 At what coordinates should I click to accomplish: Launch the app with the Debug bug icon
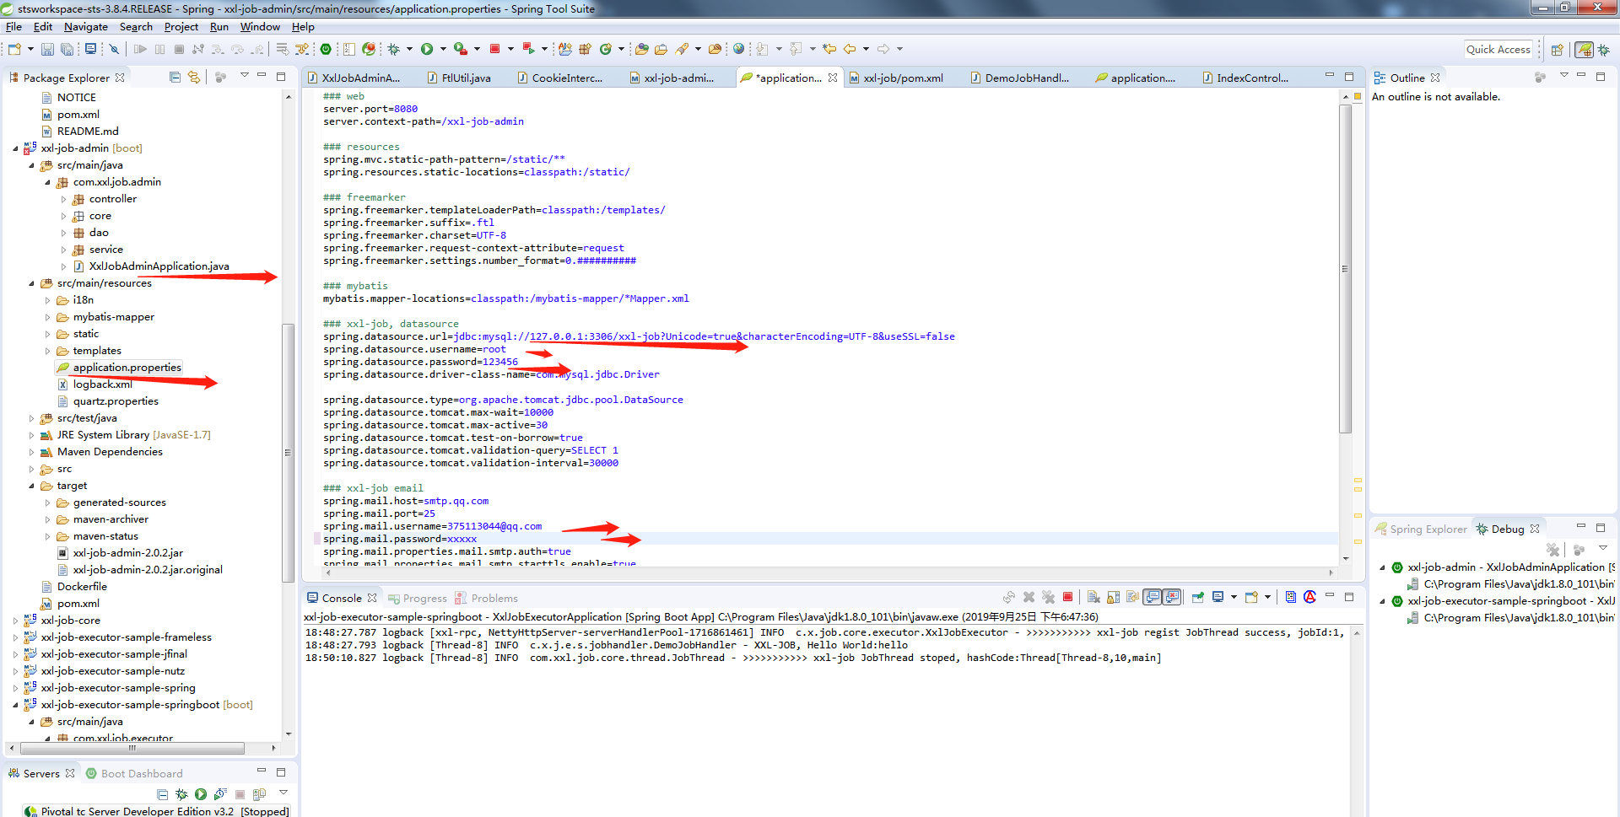click(x=394, y=48)
